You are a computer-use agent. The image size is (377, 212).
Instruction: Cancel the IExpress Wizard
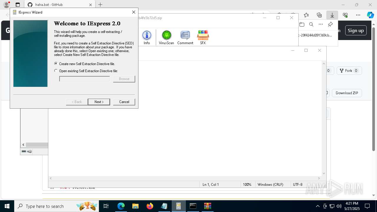(x=124, y=102)
